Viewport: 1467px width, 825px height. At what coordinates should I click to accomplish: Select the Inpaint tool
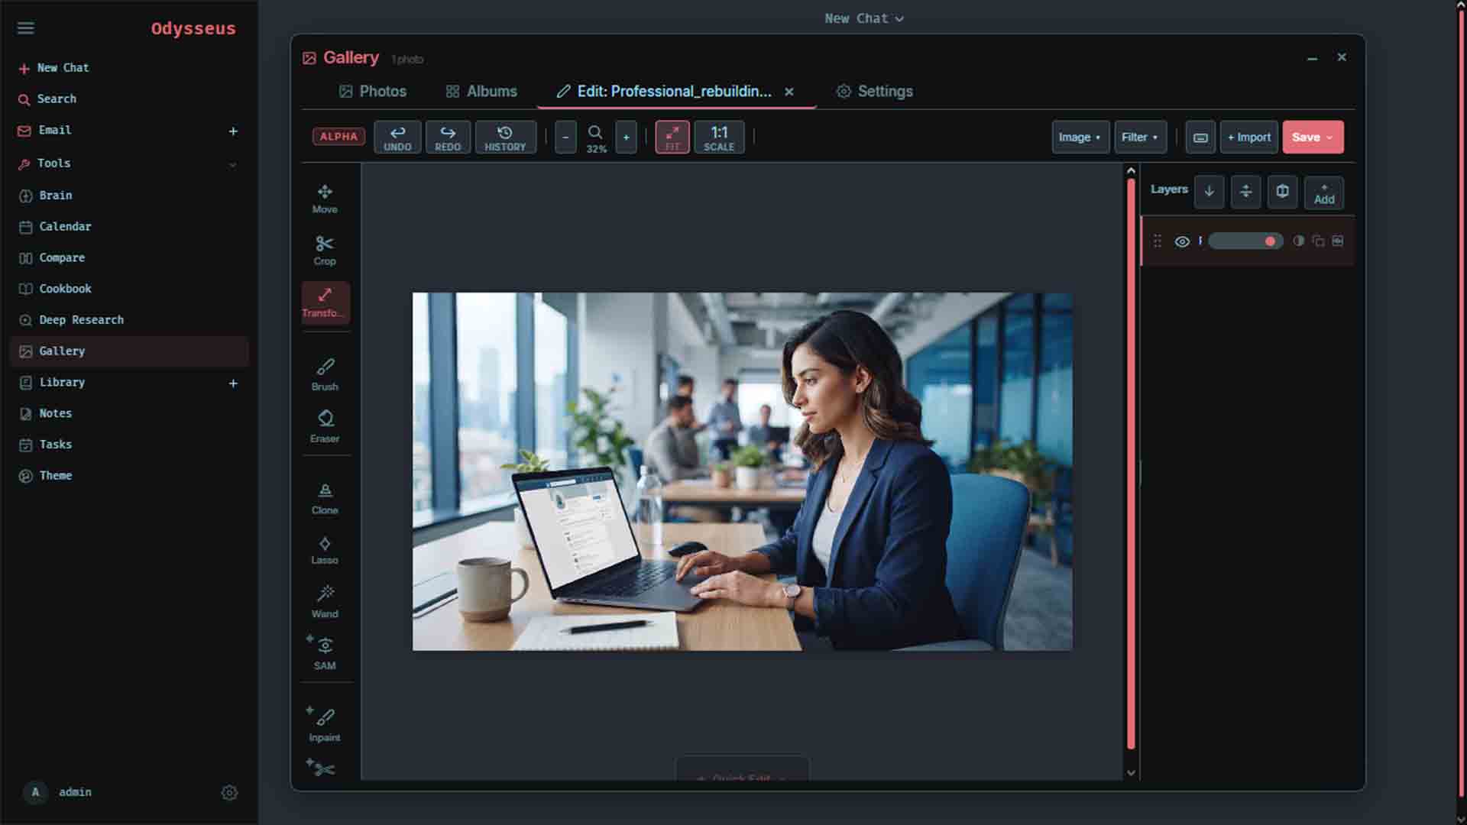click(x=325, y=725)
